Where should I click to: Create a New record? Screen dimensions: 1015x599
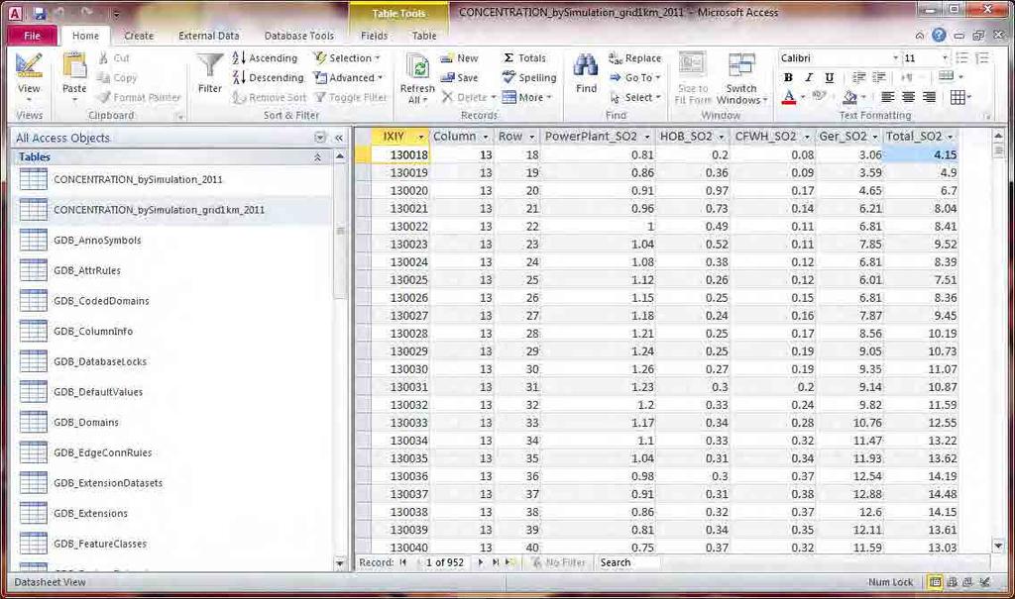click(x=459, y=58)
